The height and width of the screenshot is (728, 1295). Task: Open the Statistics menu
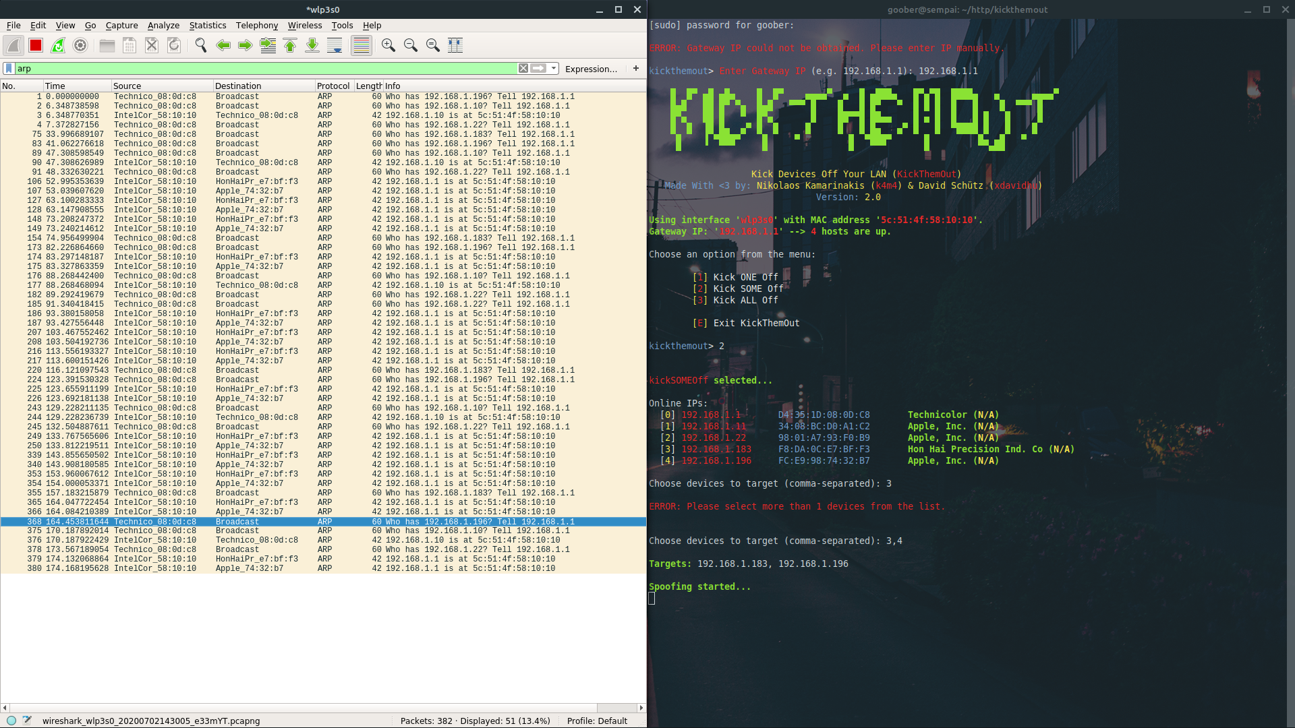tap(207, 25)
